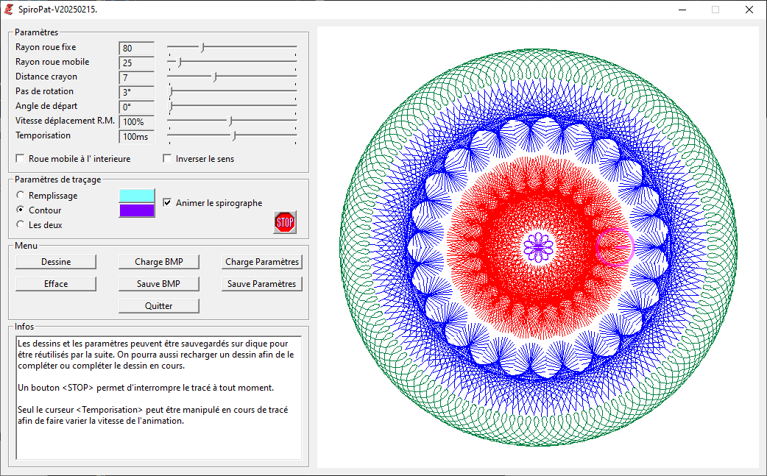Choose the Contour drawing mode

pos(21,210)
